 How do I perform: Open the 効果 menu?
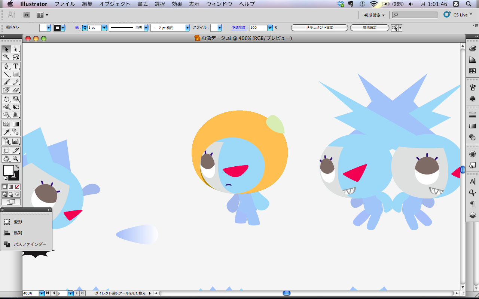tap(177, 4)
